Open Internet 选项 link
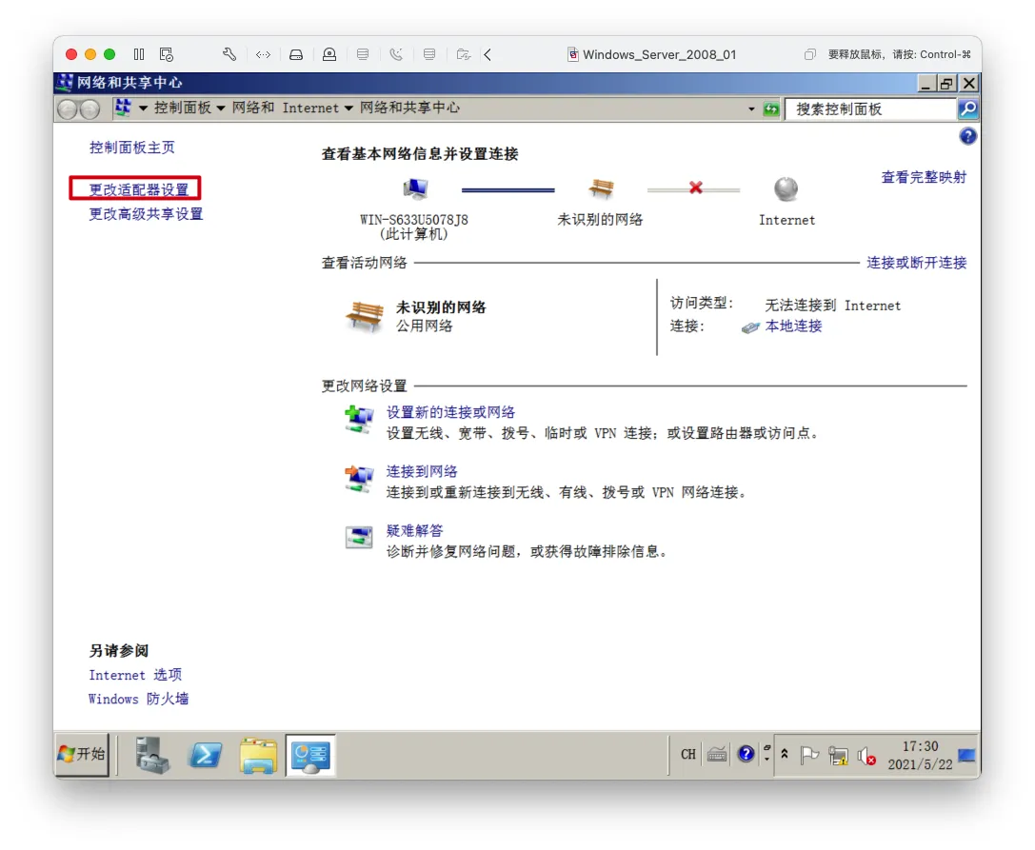 (x=135, y=675)
